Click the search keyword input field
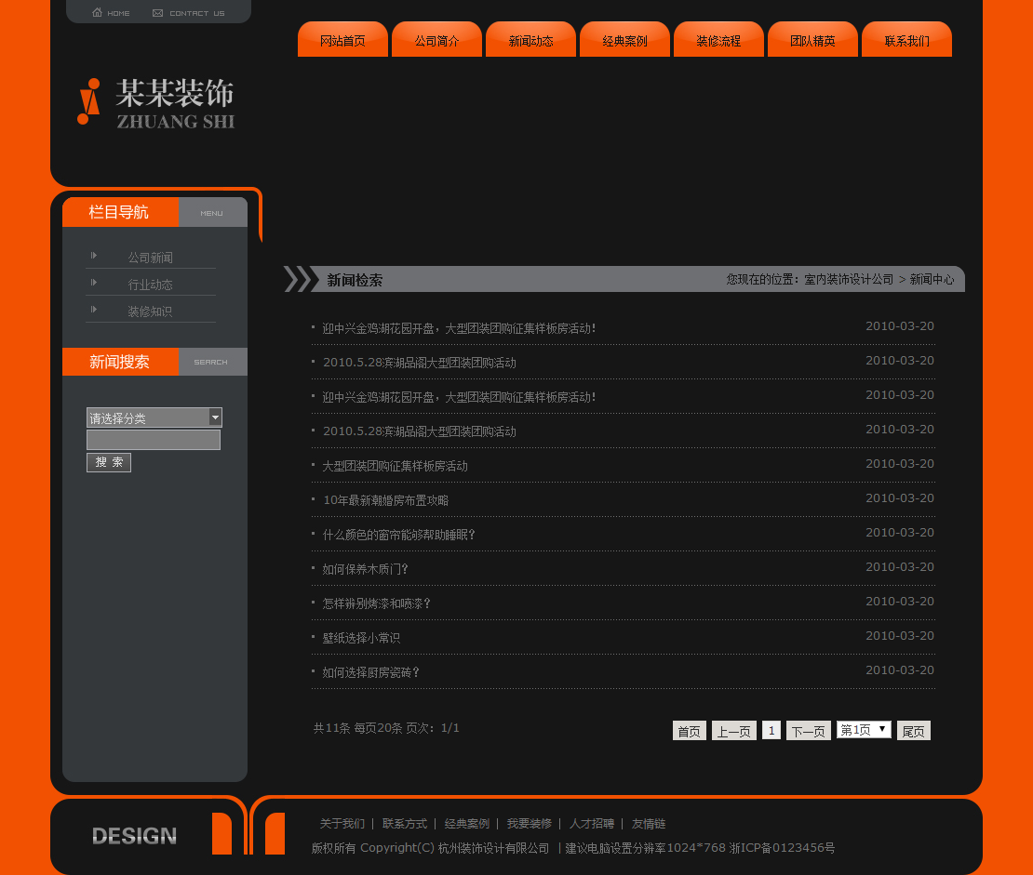 tap(153, 439)
